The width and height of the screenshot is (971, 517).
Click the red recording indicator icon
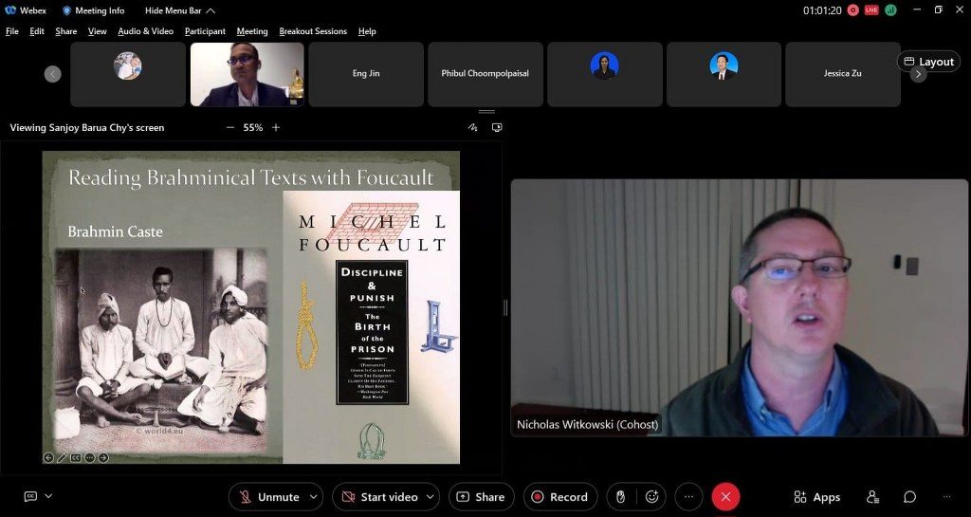853,10
